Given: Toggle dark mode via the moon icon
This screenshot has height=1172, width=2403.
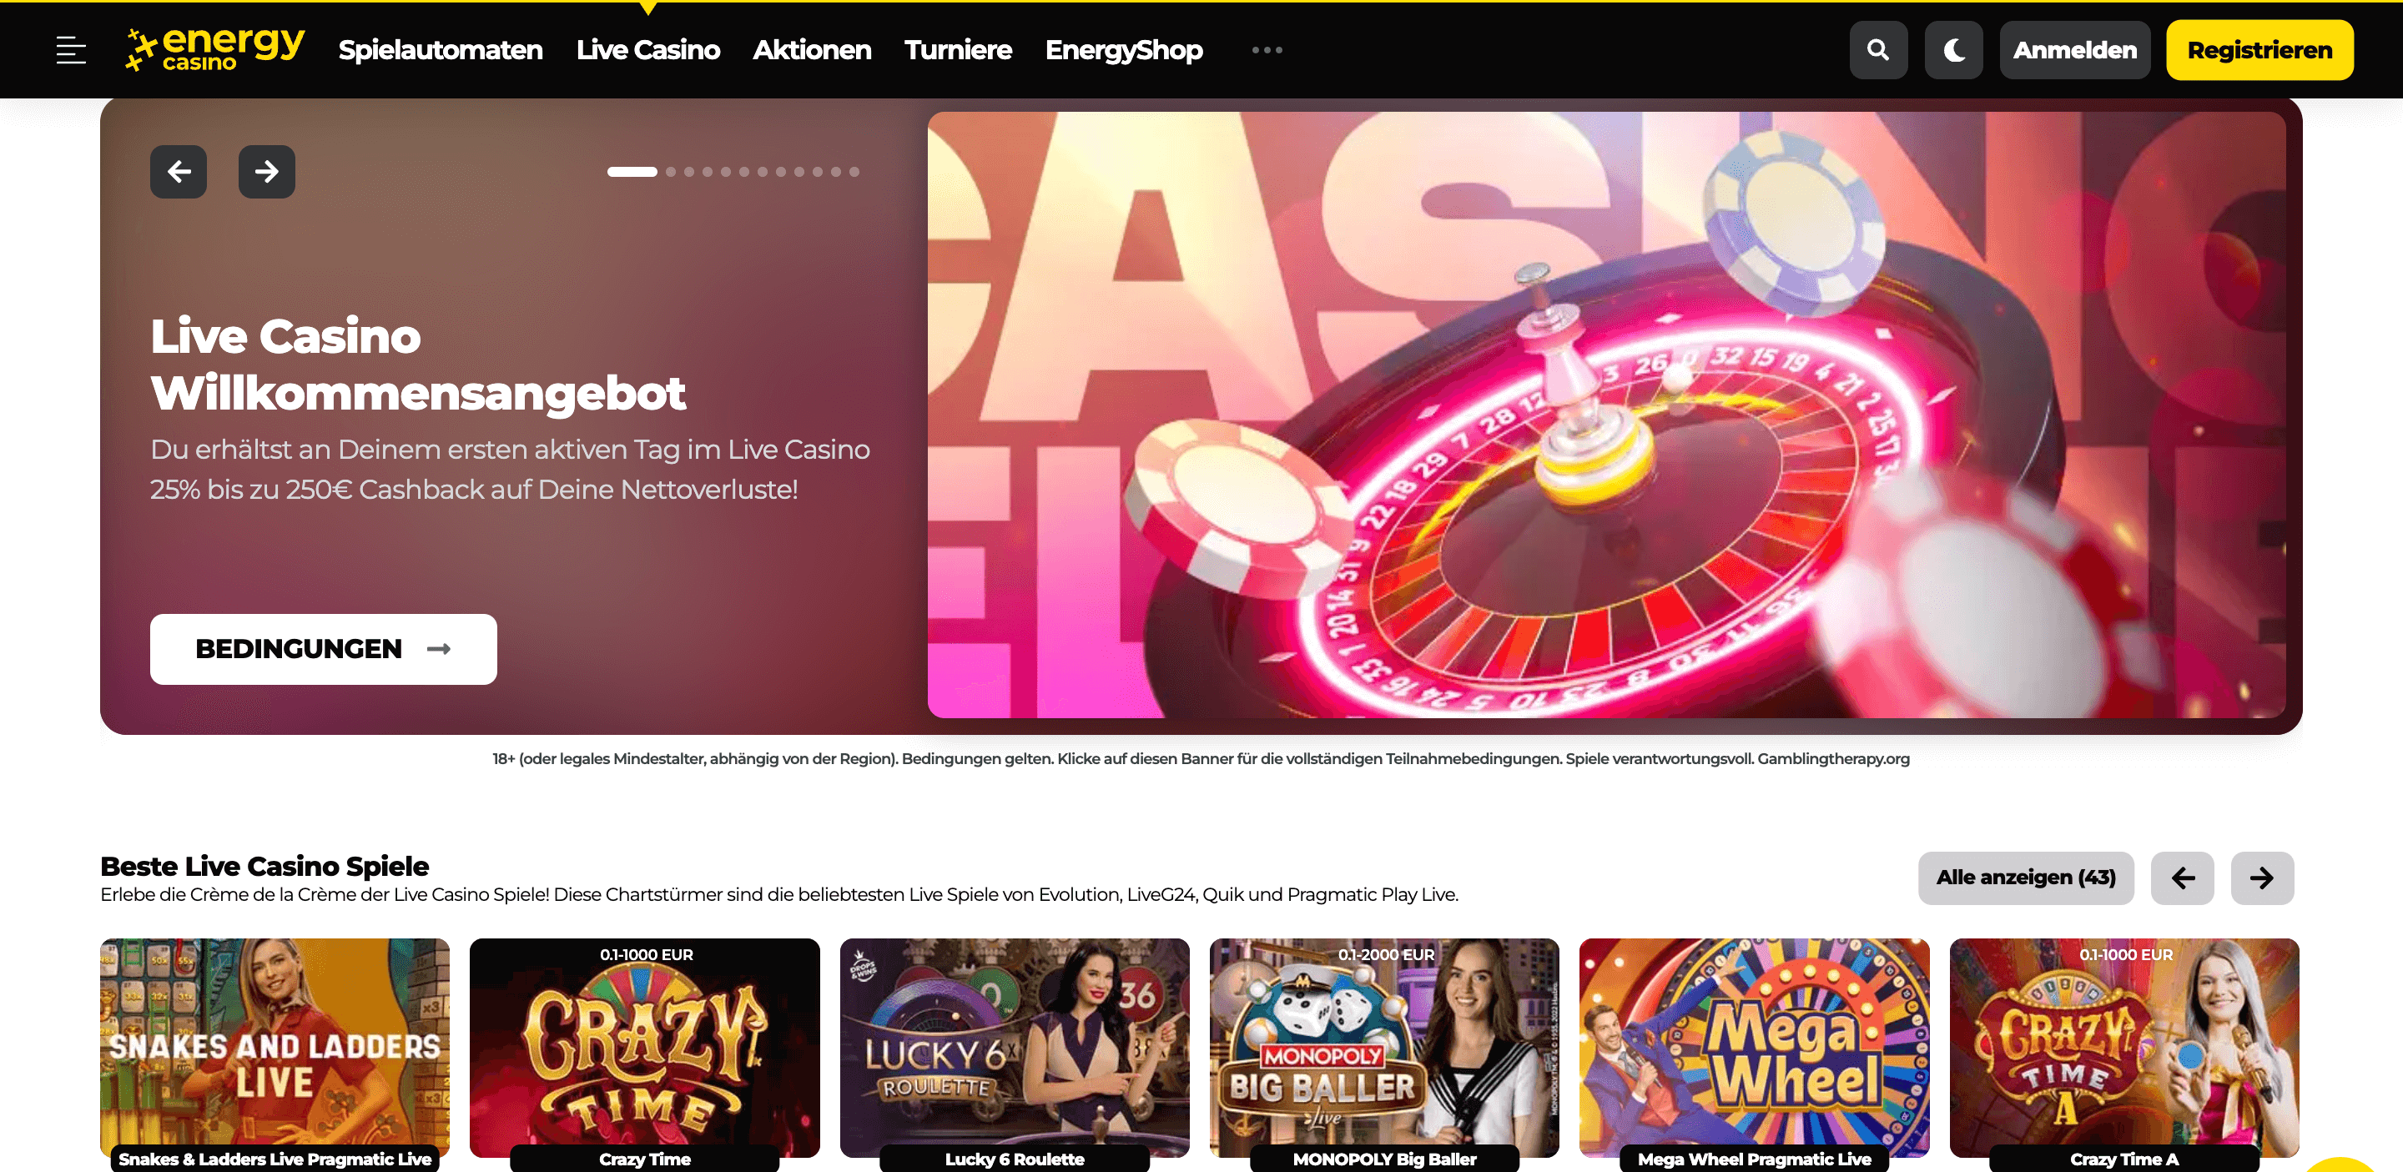Looking at the screenshot, I should pyautogui.click(x=1953, y=49).
